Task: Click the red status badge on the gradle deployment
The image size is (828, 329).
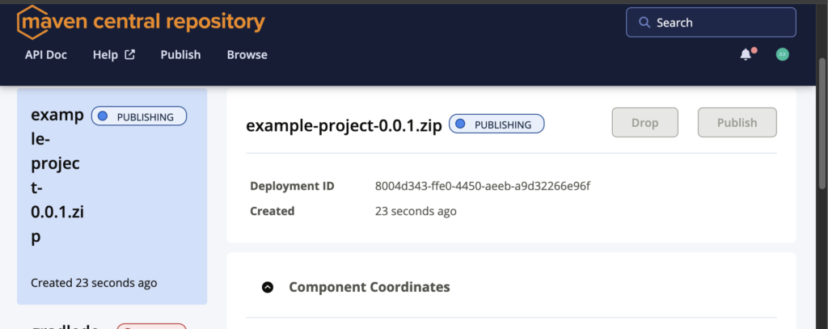Action: pos(151,326)
